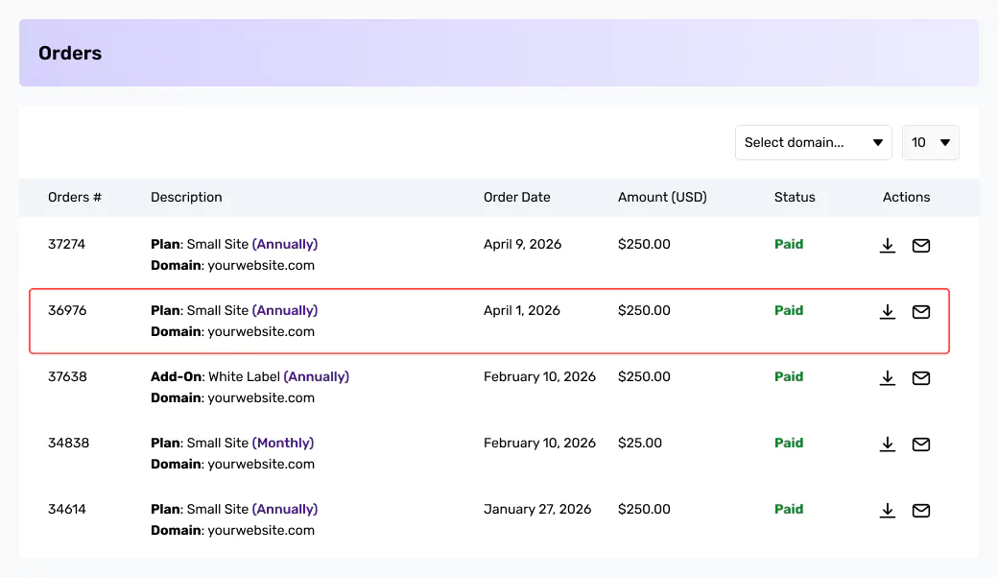Click the Actions column header

[x=906, y=198]
